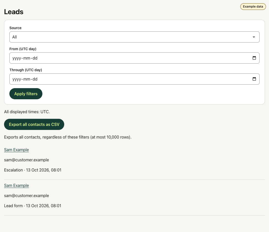Click the All displayed times: UTC note
Screen dimensions: 269x232
tap(27, 112)
